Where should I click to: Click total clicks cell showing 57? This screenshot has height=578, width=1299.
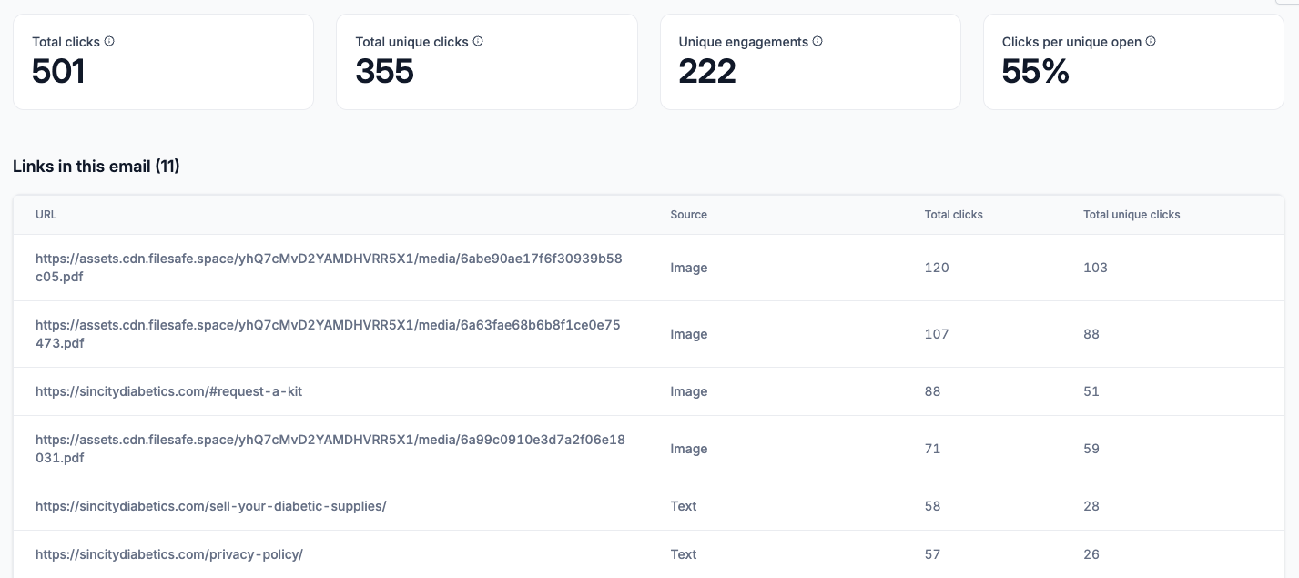point(933,554)
